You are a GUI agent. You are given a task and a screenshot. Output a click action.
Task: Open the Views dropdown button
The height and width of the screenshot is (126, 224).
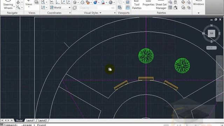pos(29,5)
